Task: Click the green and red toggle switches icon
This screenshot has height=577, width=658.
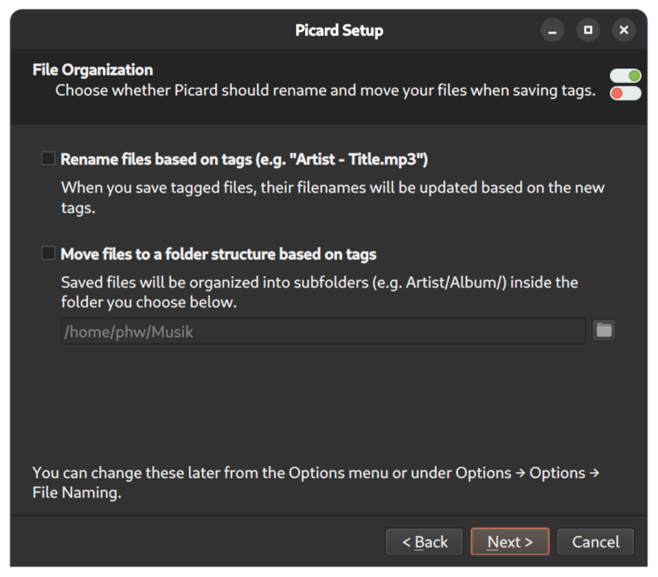Action: [625, 84]
